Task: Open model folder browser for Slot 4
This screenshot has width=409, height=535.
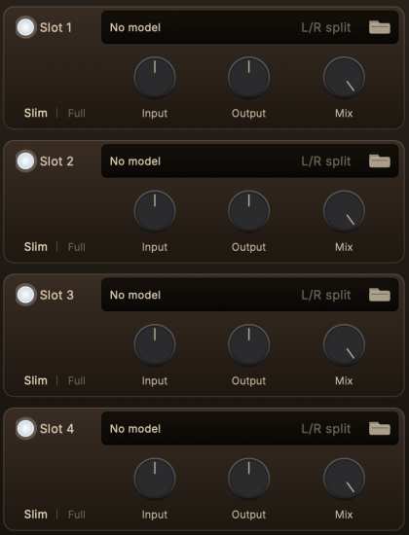Action: pyautogui.click(x=380, y=429)
